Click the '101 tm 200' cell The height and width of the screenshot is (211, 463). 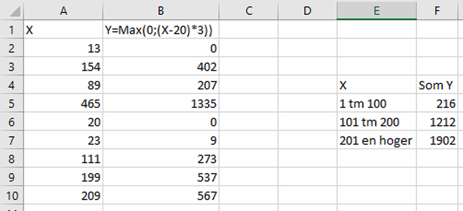376,122
